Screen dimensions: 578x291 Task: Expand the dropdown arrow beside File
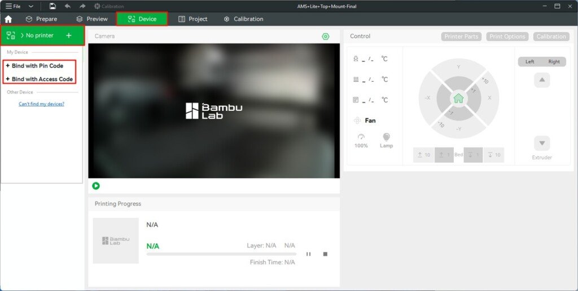tap(31, 6)
